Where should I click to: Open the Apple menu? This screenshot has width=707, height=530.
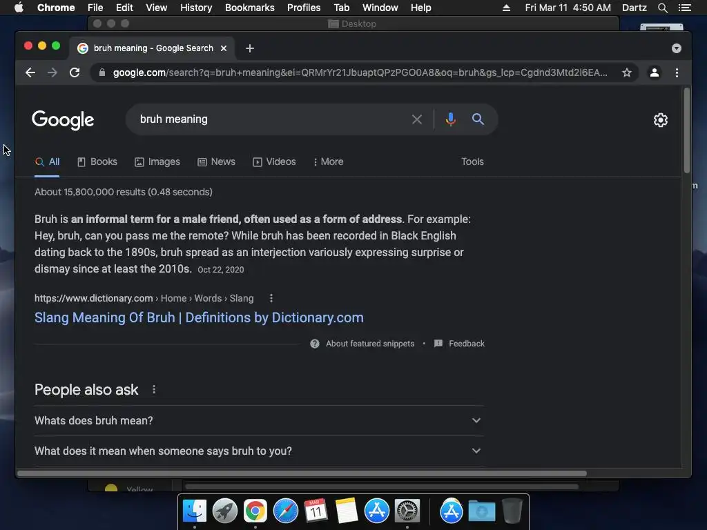pyautogui.click(x=19, y=8)
